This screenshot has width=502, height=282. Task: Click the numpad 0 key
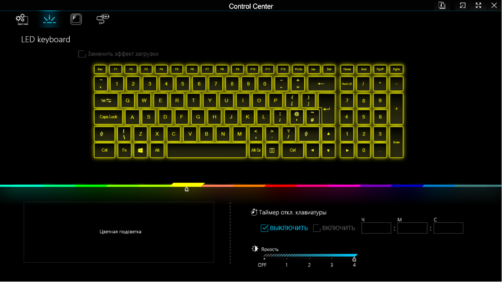[x=364, y=150]
